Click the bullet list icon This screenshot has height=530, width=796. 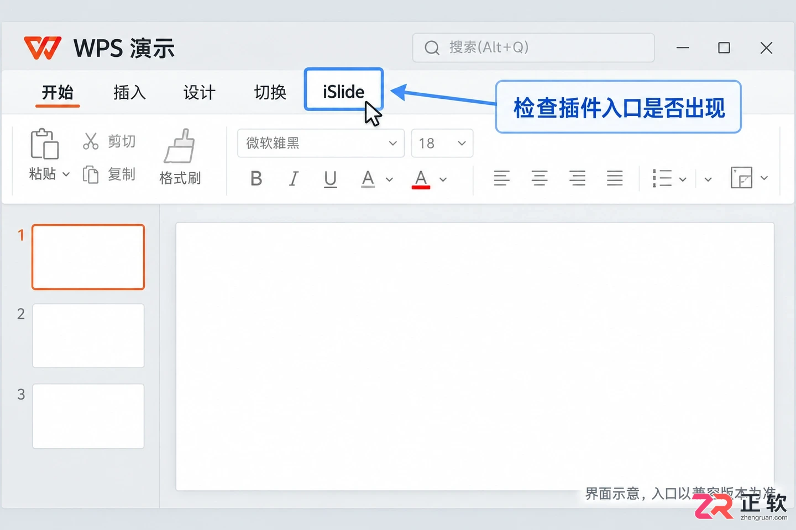(662, 178)
